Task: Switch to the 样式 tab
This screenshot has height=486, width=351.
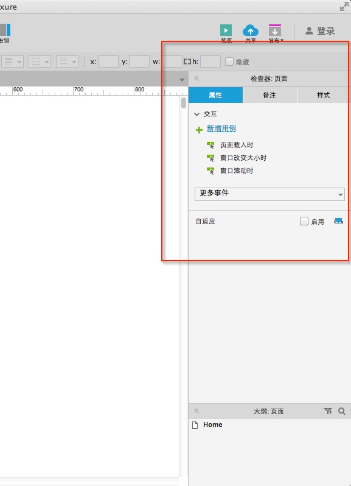Action: pos(323,95)
